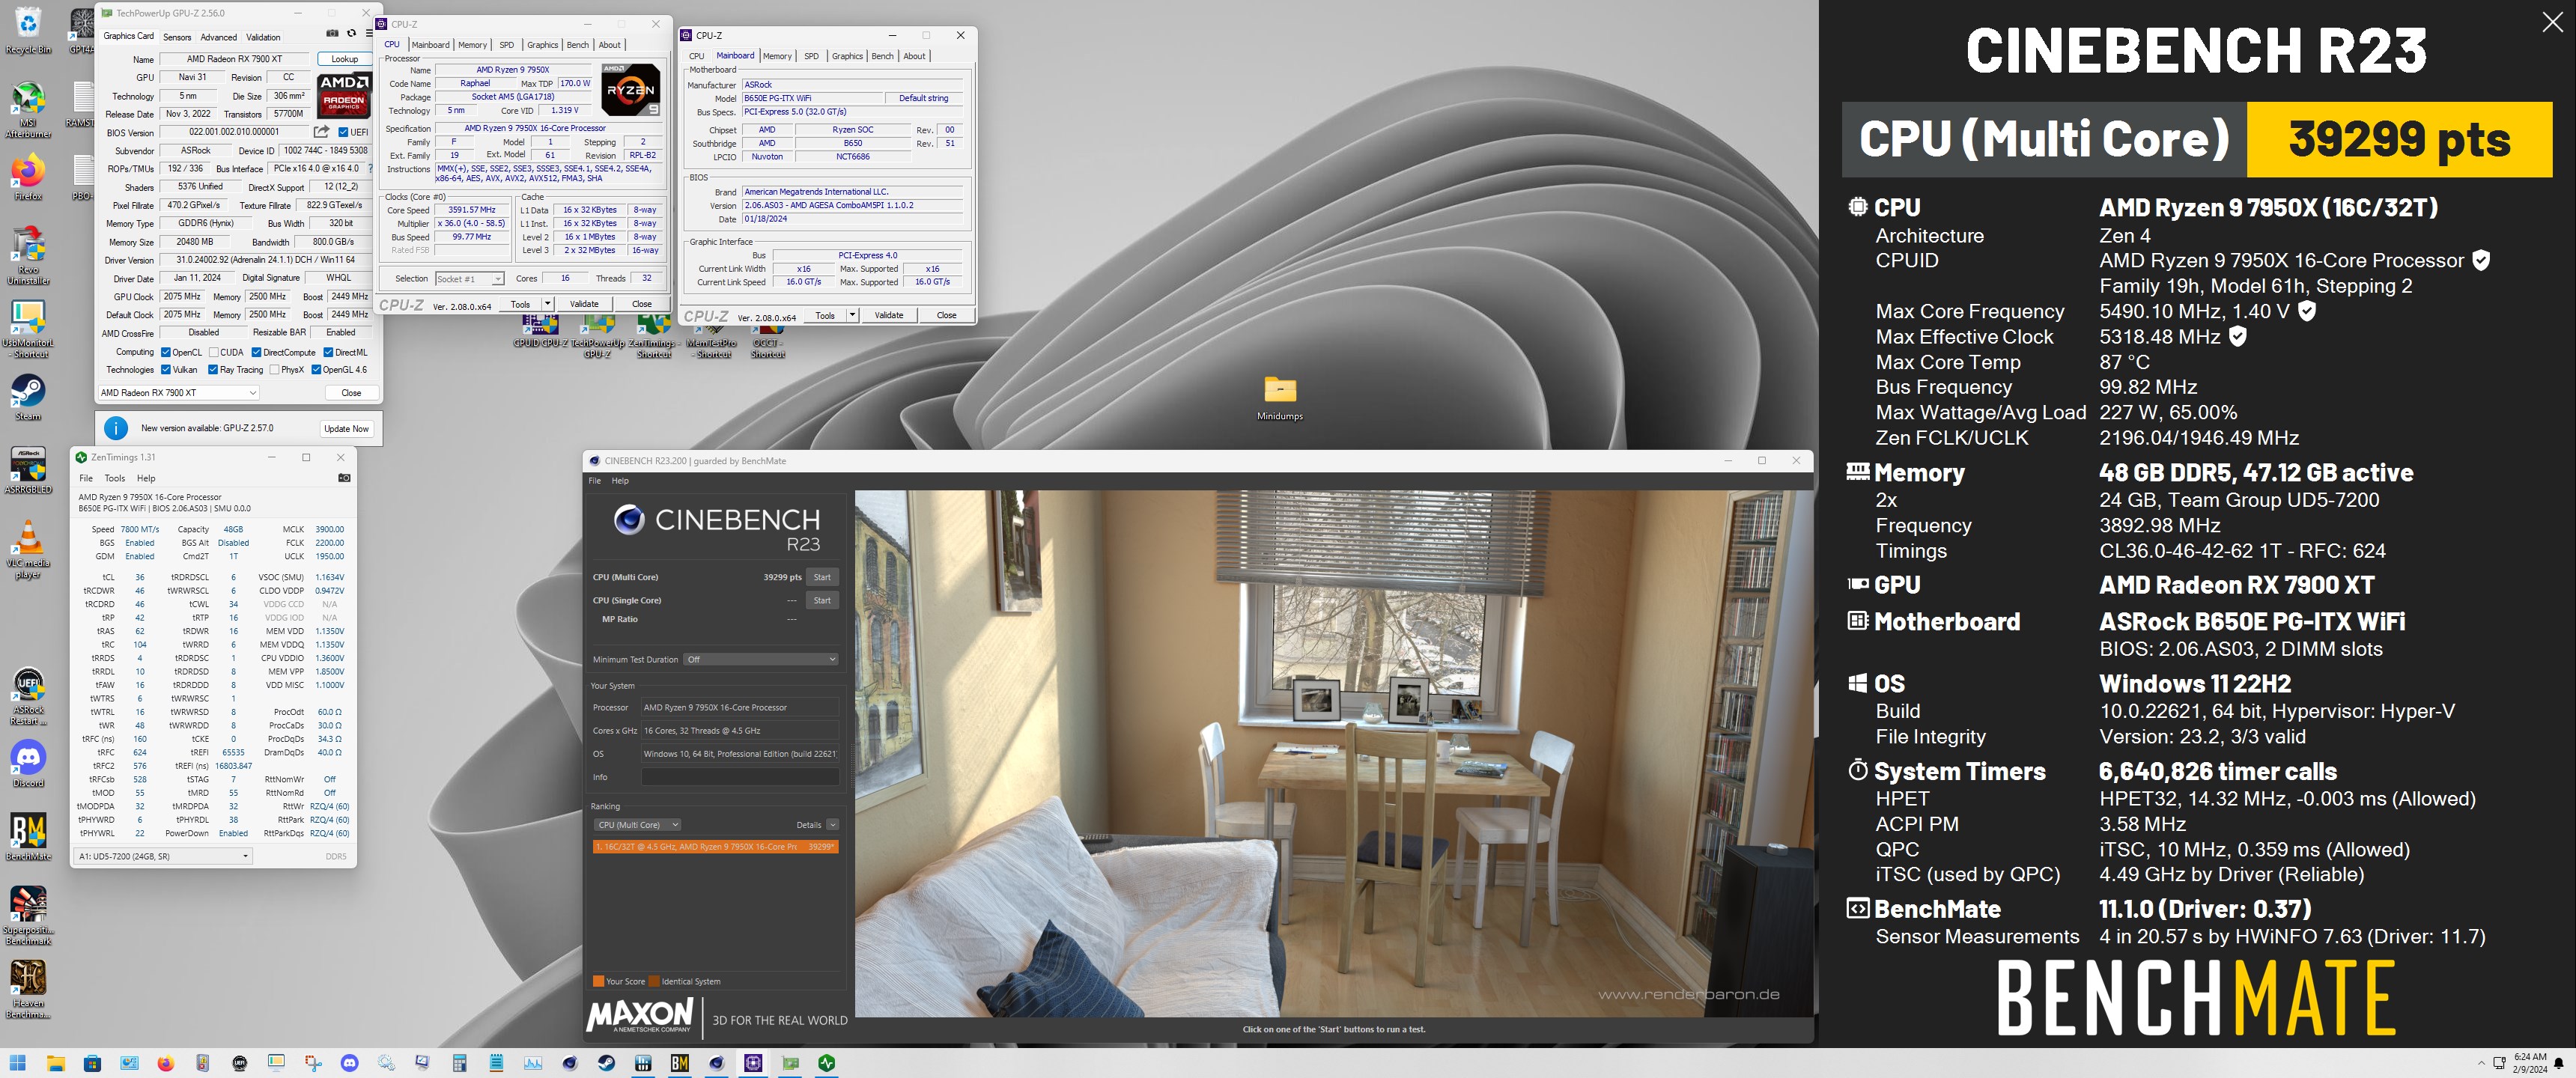The height and width of the screenshot is (1078, 2576).
Task: Toggle the CUDA checkbox in GPU-Z
Action: pos(213,352)
